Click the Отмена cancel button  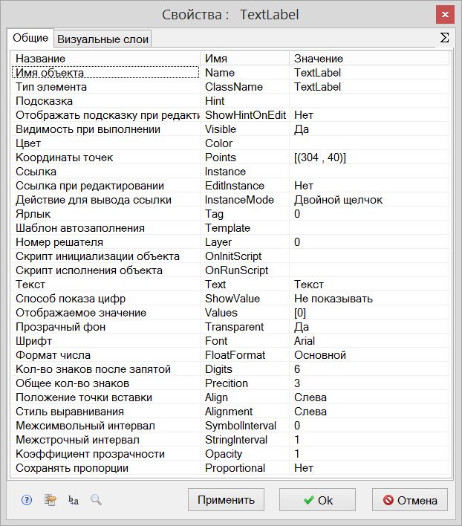pos(410,500)
